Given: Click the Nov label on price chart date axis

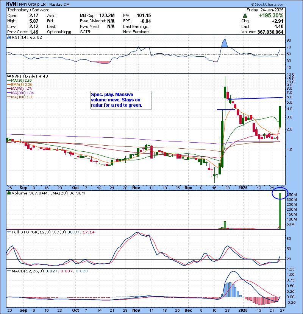Looking at the screenshot, I should 136,188.
